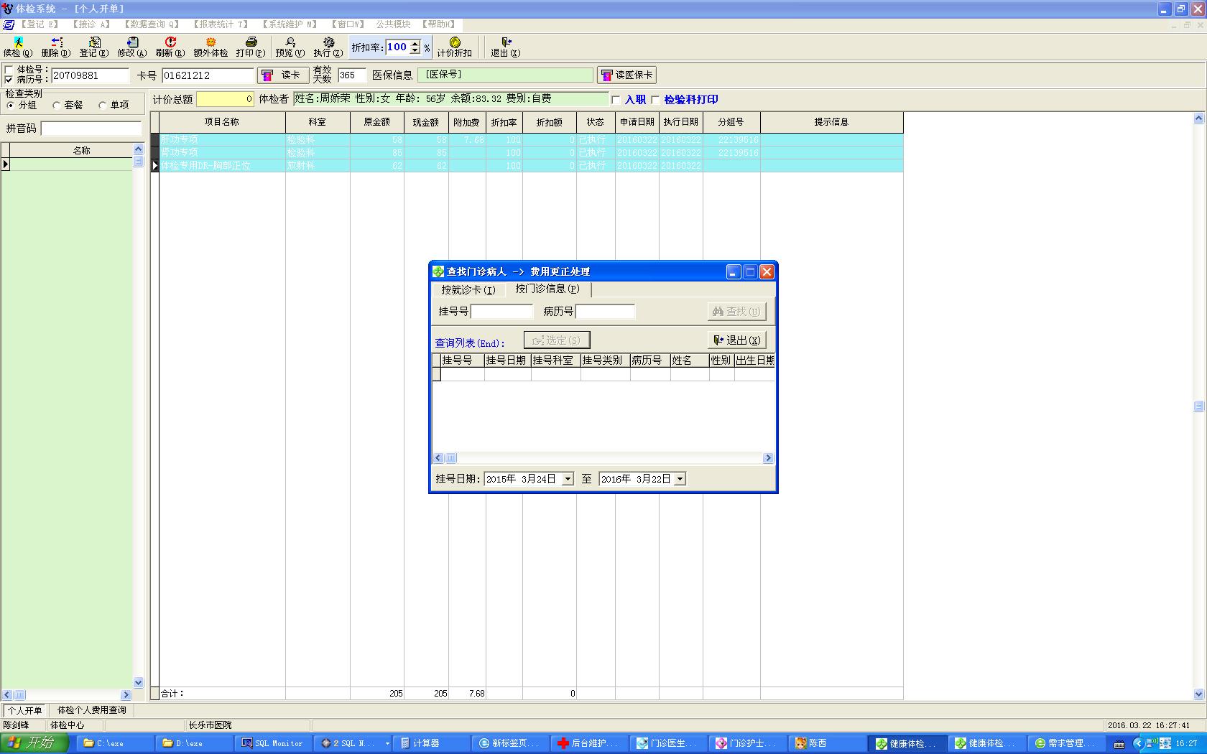Switch to 门诊护士 taskbar item
The image size is (1207, 754).
tap(746, 743)
